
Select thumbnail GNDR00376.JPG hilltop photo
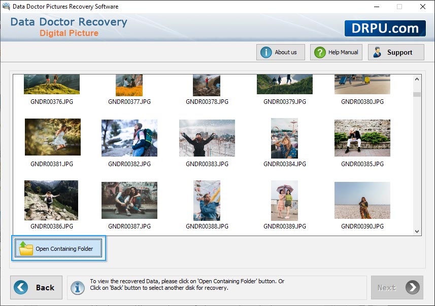[x=52, y=84]
